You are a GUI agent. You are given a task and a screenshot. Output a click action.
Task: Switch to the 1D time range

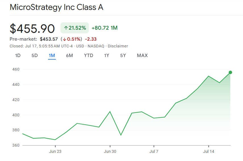(x=18, y=55)
